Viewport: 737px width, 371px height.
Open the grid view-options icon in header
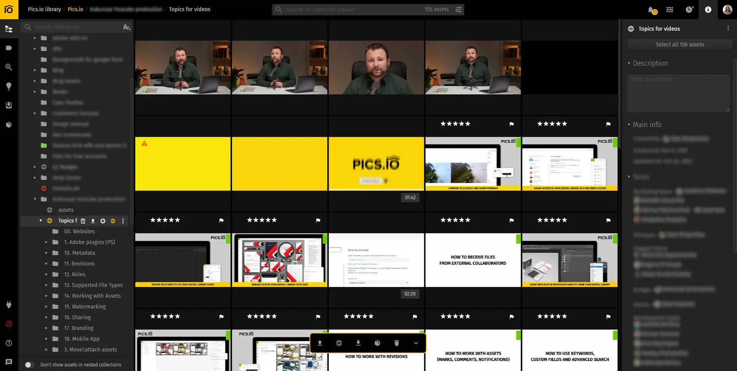pos(670,10)
